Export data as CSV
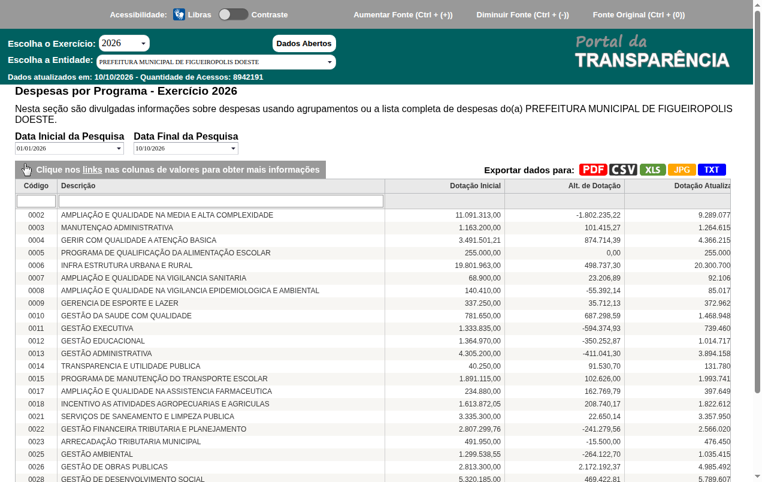 pyautogui.click(x=623, y=170)
